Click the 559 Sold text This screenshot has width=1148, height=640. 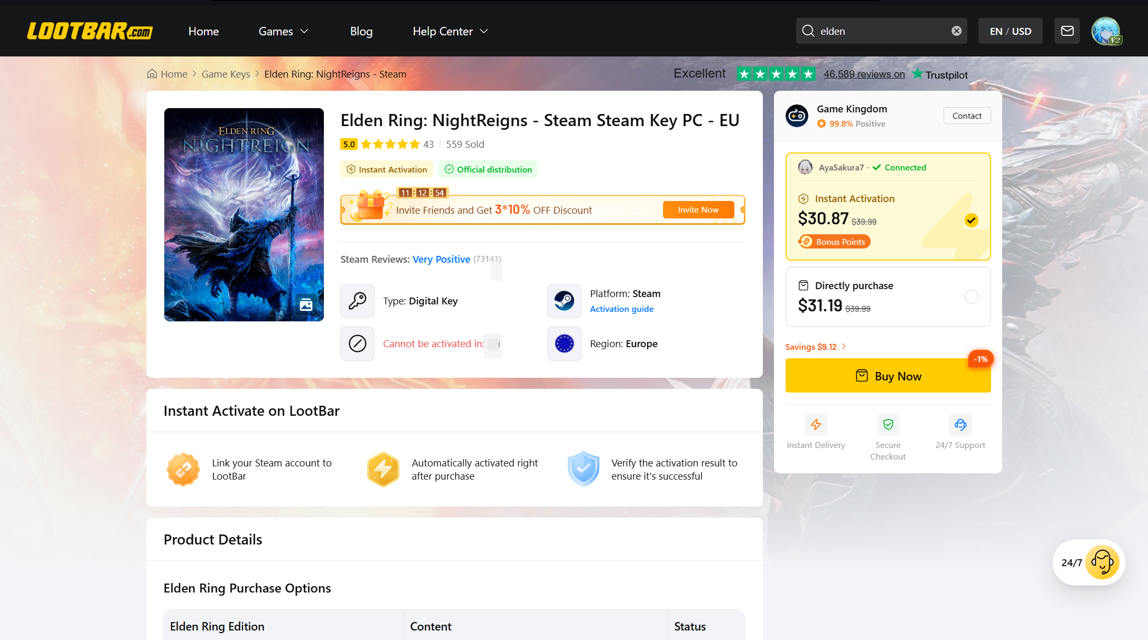point(465,144)
